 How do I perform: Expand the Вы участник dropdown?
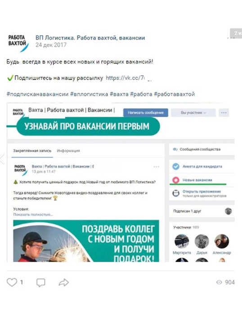pos(193,112)
